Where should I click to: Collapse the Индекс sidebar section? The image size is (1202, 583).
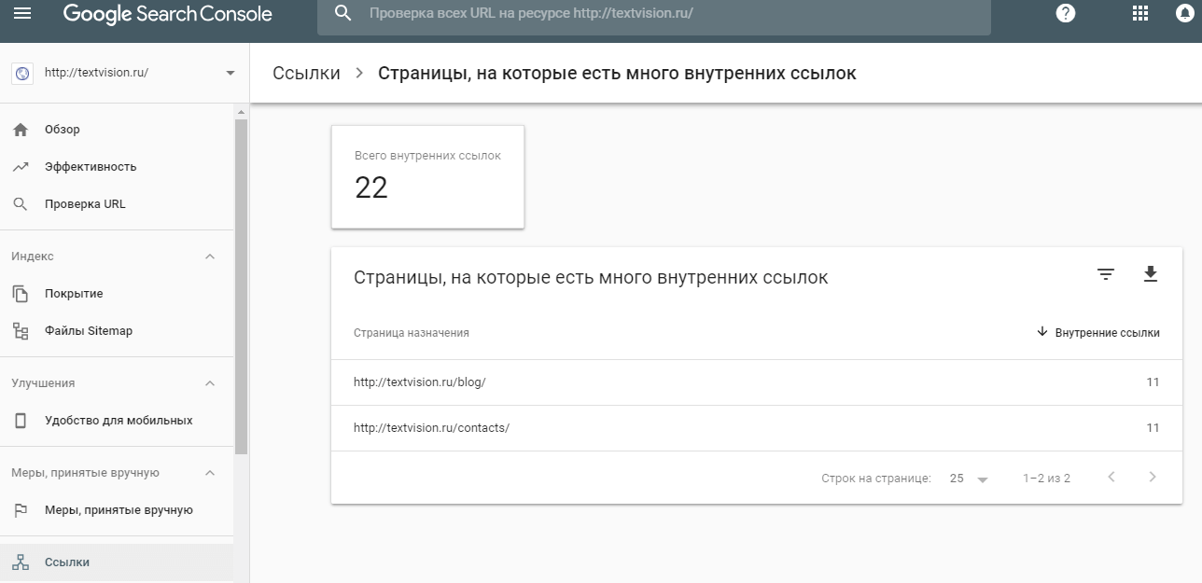click(210, 256)
